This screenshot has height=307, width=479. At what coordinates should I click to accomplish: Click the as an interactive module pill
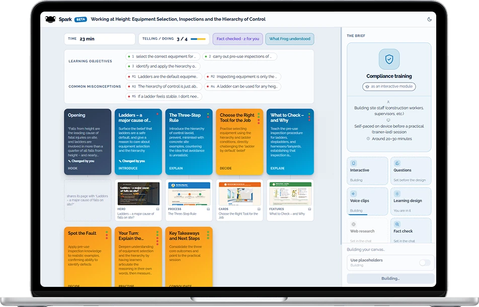pos(389,87)
